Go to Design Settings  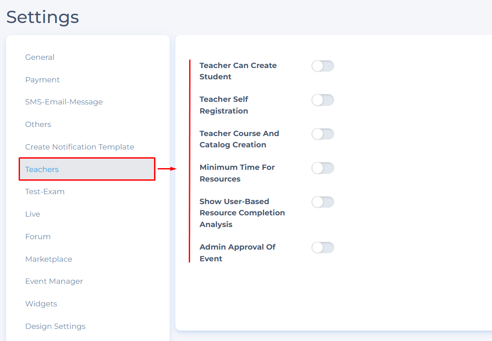55,326
